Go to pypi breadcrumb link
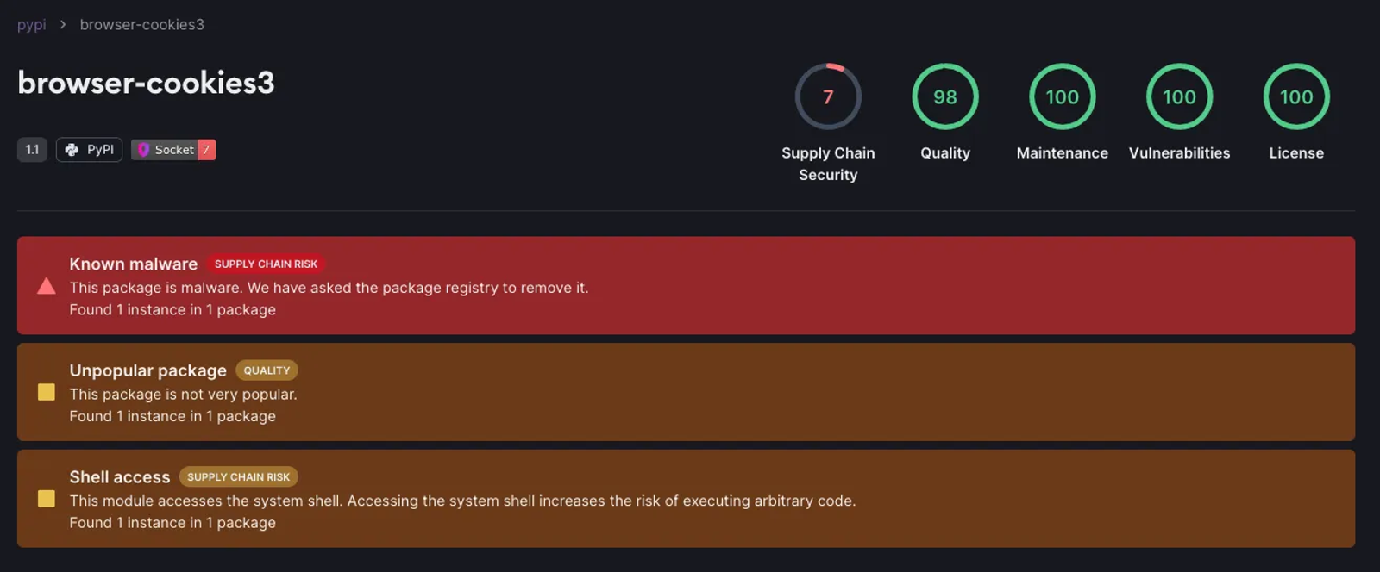 click(31, 25)
